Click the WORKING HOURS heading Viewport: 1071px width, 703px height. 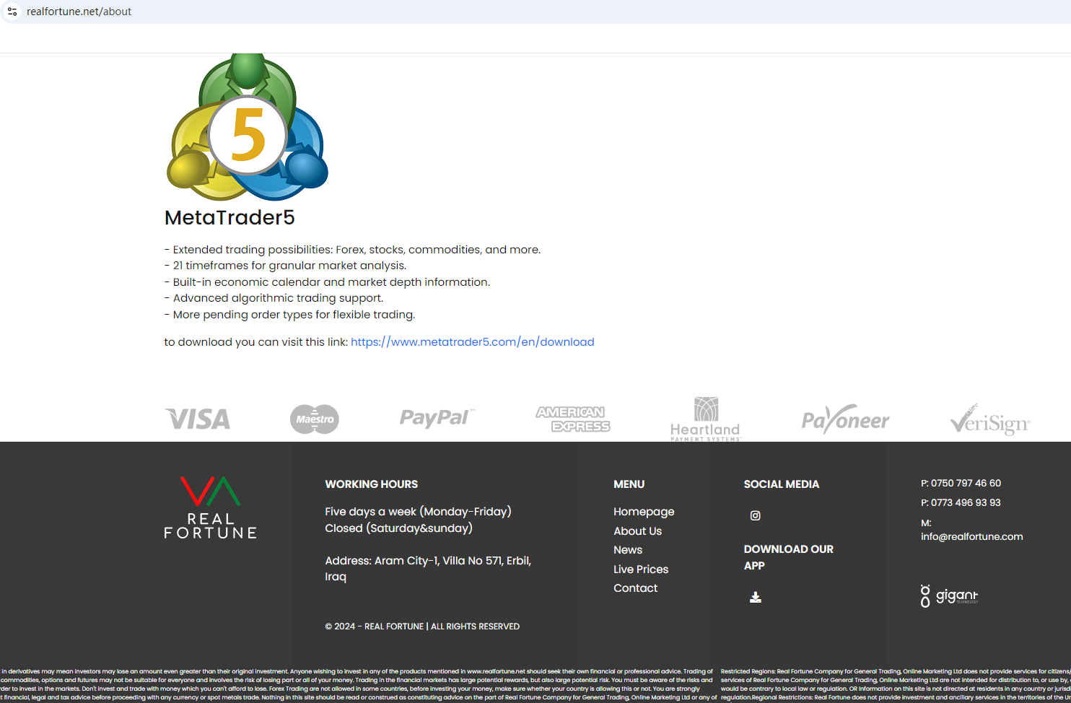tap(371, 484)
